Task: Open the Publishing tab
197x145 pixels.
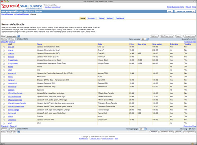Action: [x=120, y=18]
